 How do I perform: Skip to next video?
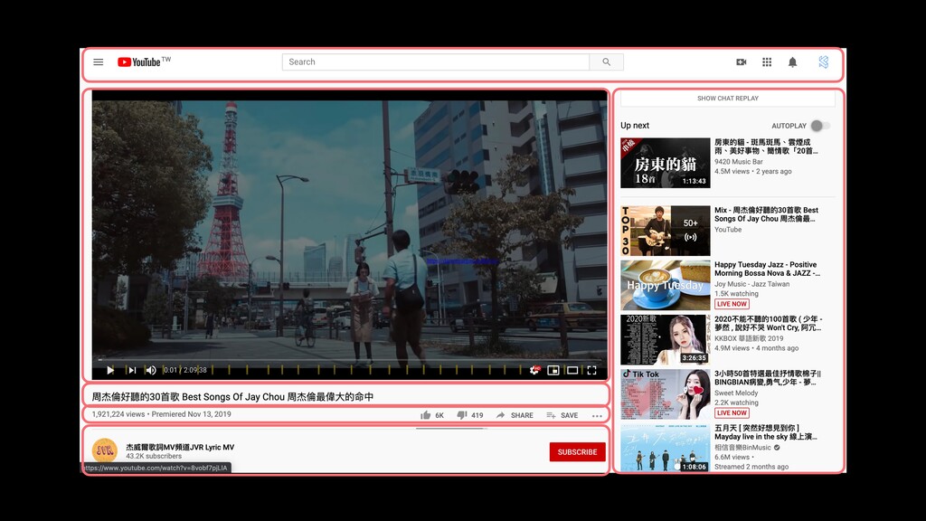(x=132, y=370)
